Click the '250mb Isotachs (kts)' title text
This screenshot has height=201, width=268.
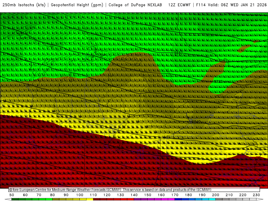(x=24, y=5)
